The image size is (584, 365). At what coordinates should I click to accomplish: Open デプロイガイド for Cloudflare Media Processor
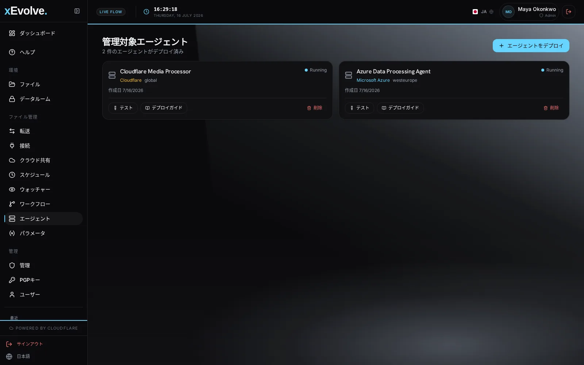click(164, 108)
